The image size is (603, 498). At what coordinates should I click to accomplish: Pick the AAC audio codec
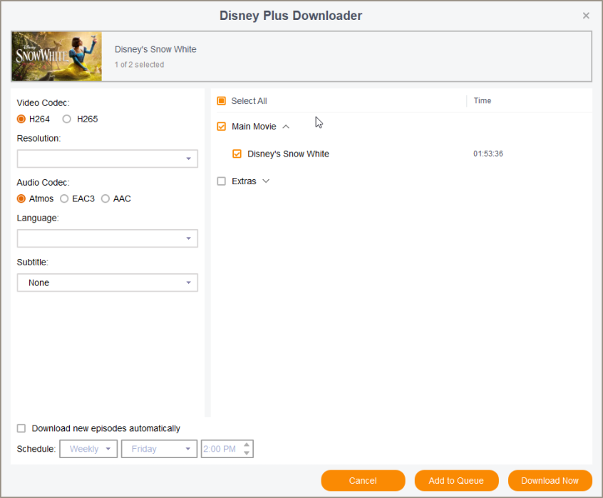click(105, 198)
